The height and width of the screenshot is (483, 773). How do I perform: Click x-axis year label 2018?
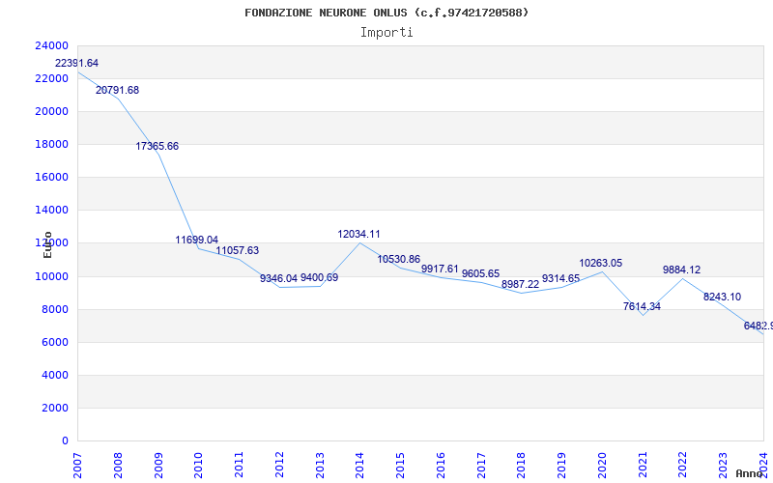pyautogui.click(x=521, y=465)
